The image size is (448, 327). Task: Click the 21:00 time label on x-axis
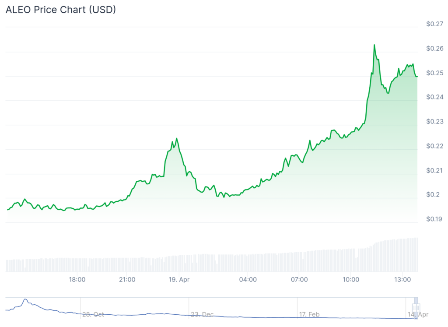[x=127, y=279]
